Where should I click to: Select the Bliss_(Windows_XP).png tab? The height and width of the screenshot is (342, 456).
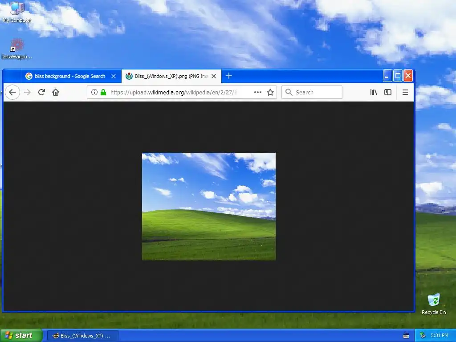(171, 76)
